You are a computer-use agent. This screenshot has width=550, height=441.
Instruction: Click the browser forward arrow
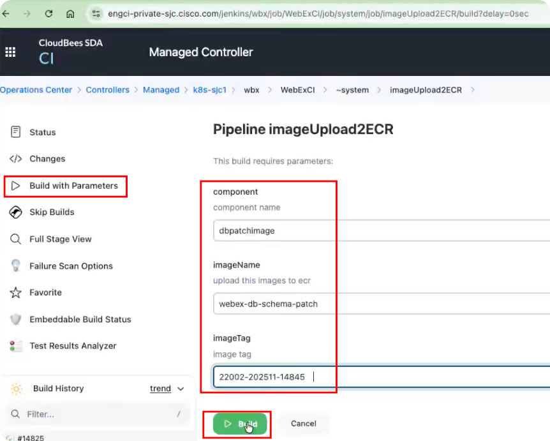click(27, 13)
